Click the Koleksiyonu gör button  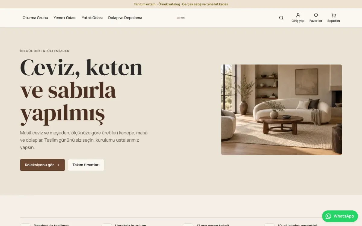point(43,165)
